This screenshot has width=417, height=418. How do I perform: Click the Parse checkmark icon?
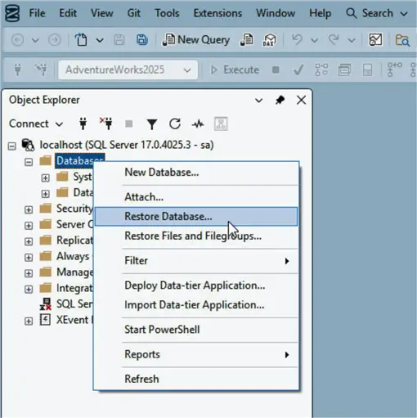pyautogui.click(x=298, y=70)
